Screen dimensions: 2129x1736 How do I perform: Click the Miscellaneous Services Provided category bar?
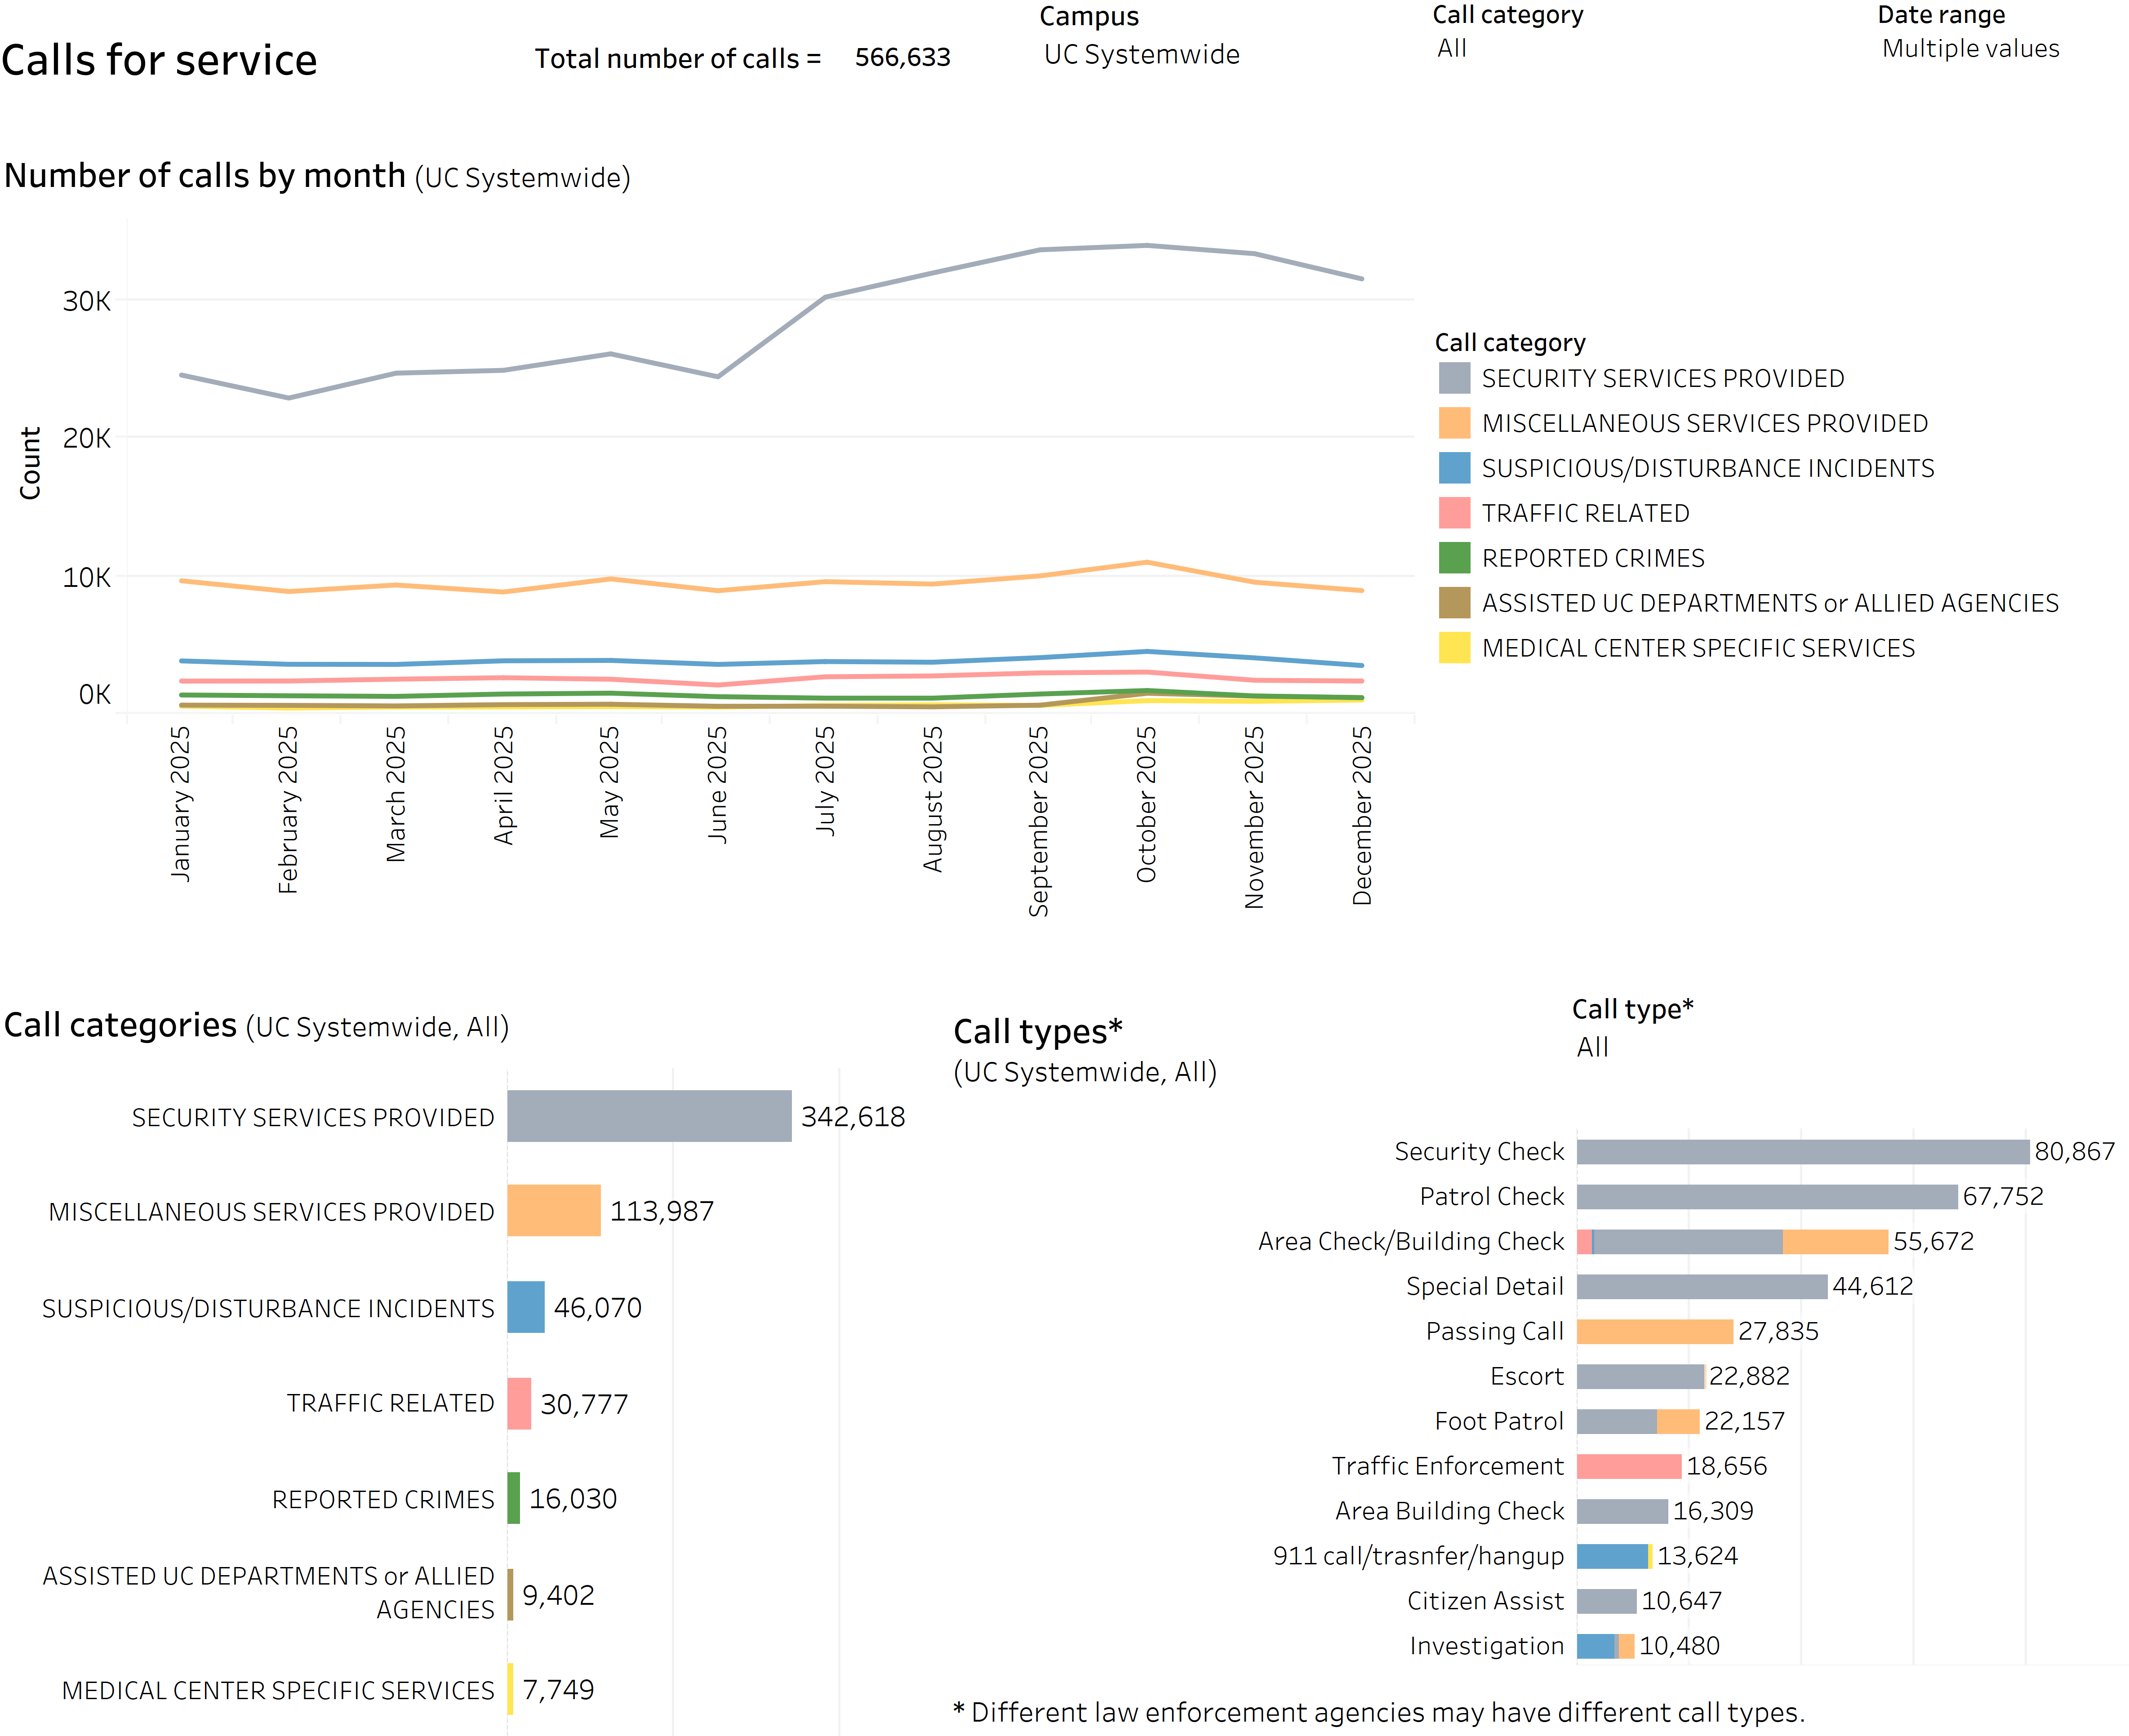point(554,1211)
